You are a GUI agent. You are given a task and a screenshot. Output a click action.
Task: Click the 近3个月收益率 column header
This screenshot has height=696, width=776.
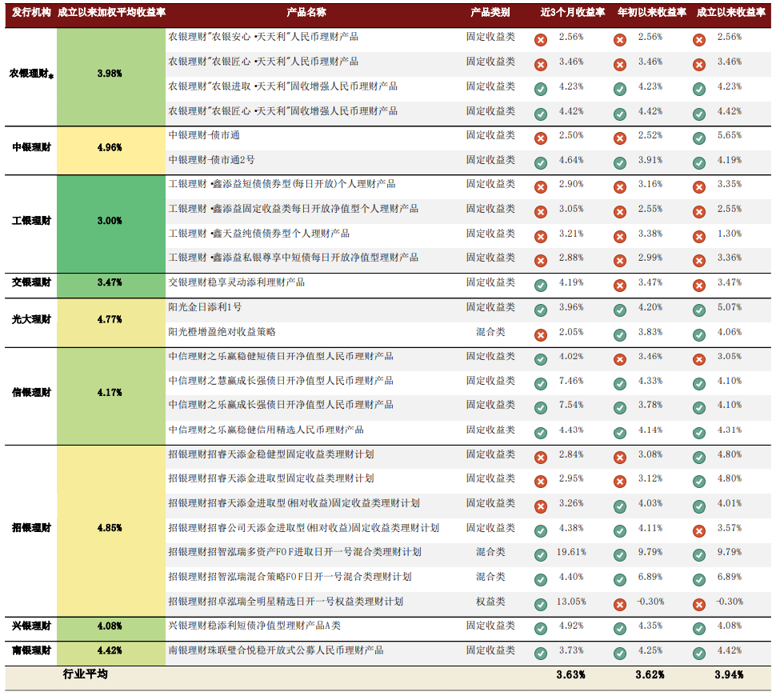pos(573,12)
